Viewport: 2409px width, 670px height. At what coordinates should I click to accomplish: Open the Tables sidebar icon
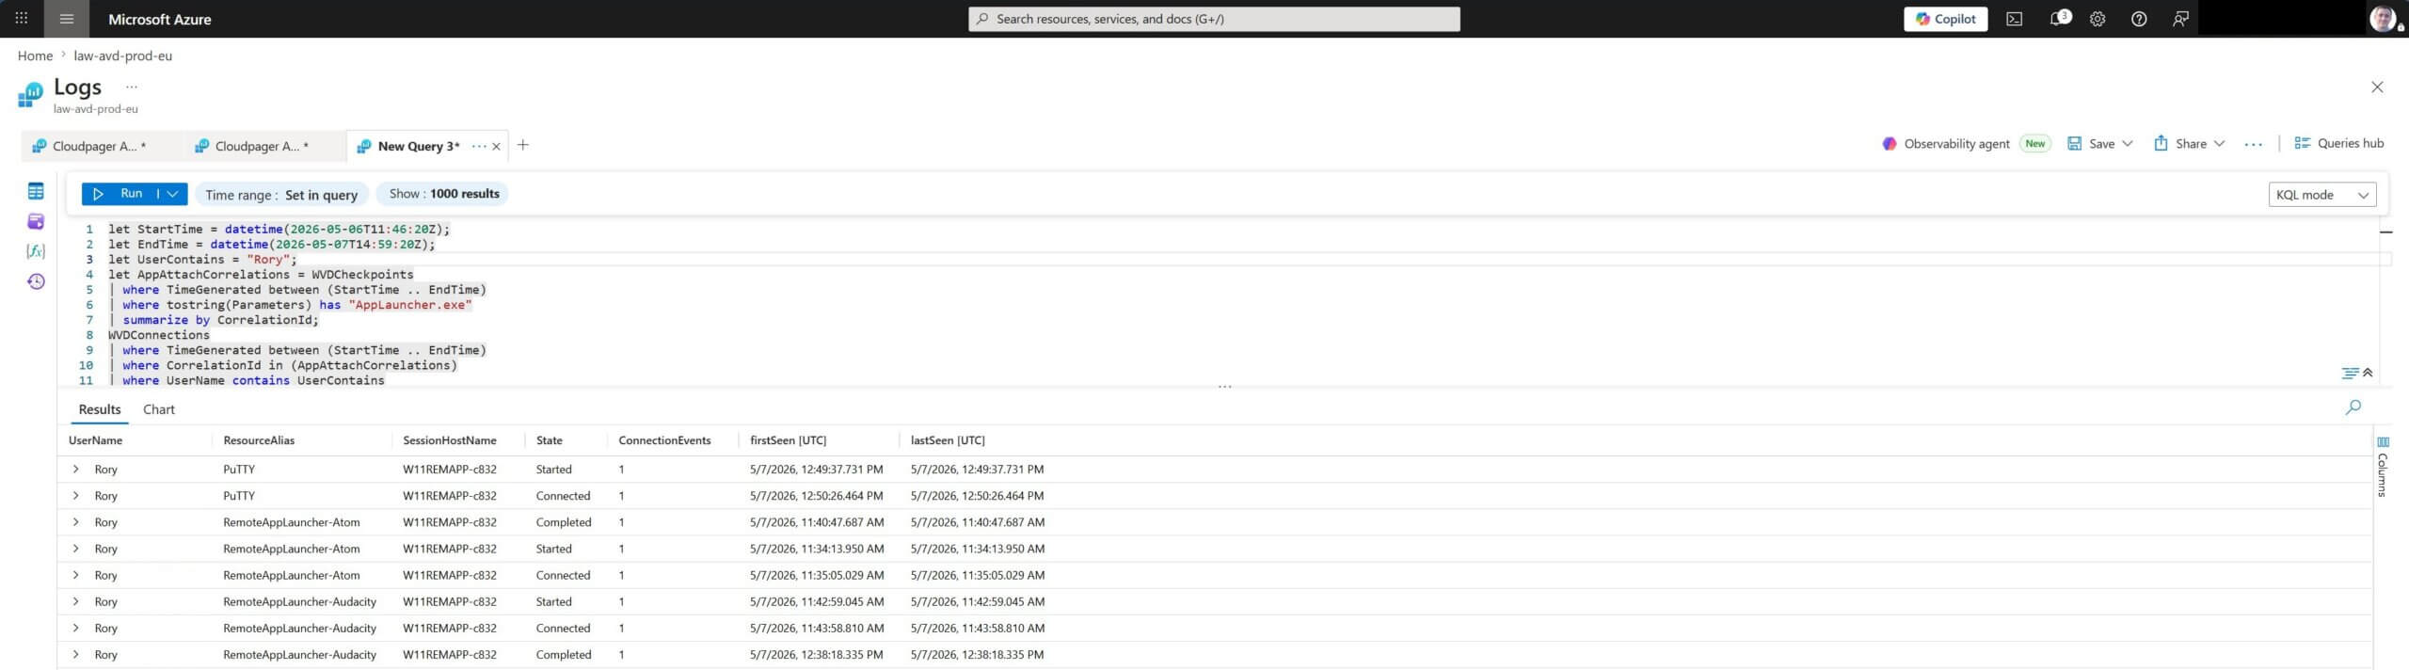tap(36, 192)
